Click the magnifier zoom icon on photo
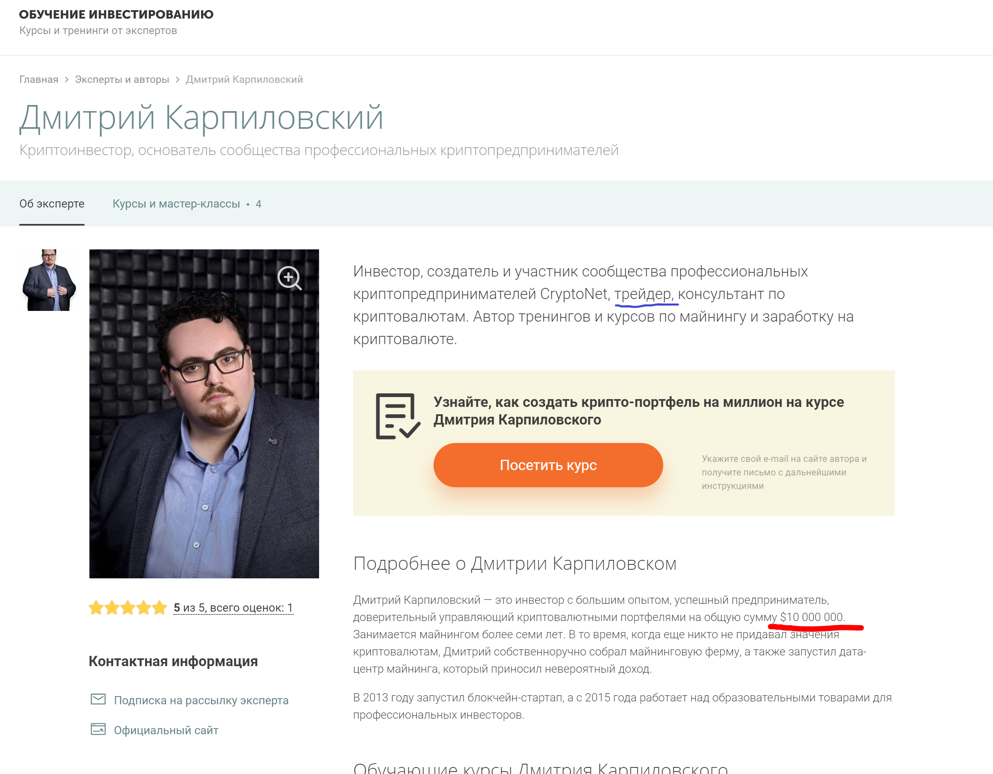The height and width of the screenshot is (774, 993). [290, 278]
